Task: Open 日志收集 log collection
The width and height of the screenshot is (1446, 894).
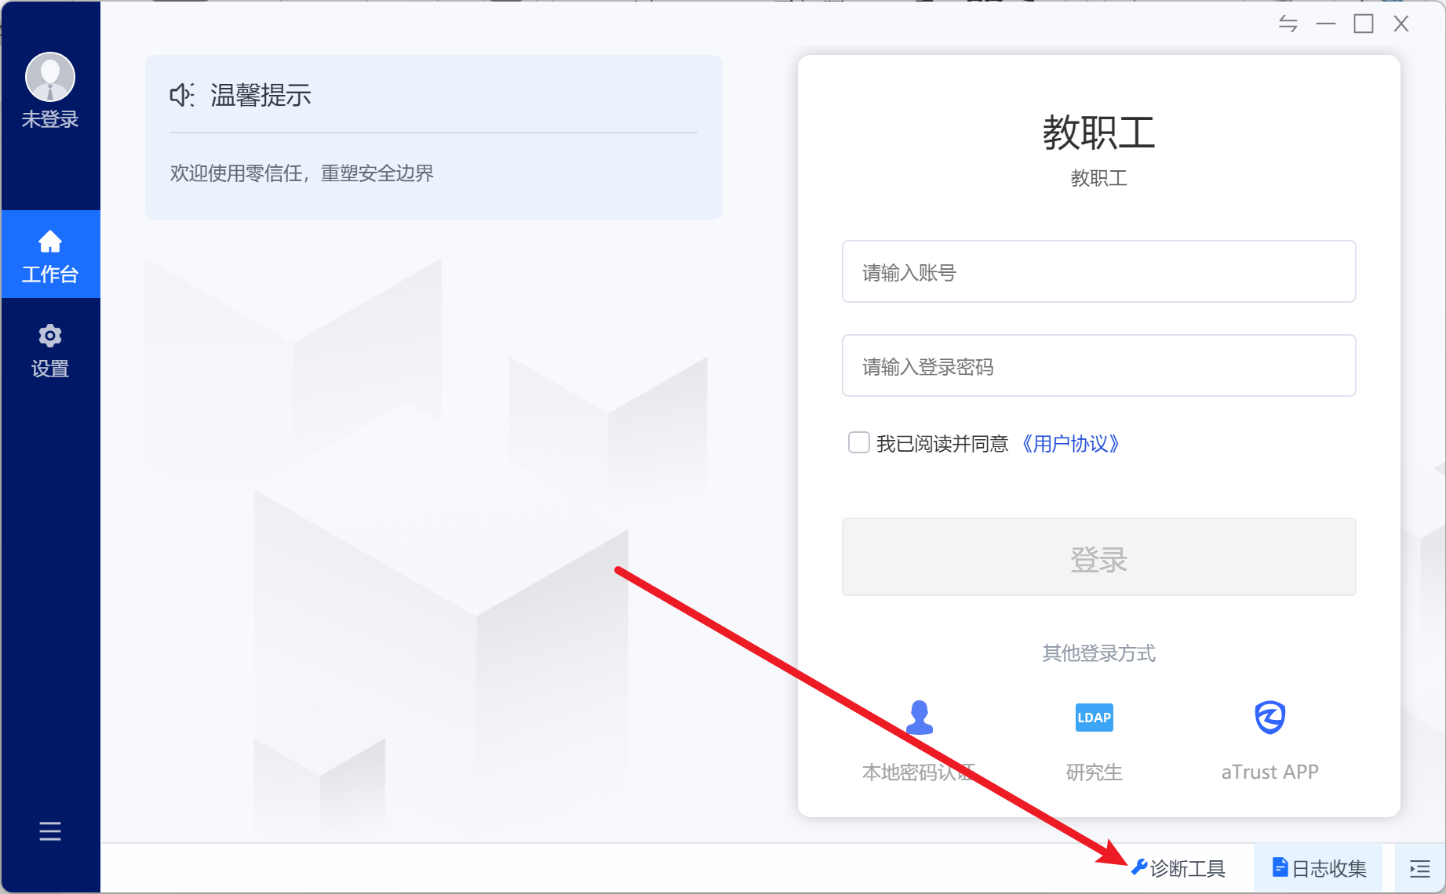Action: 1320,868
